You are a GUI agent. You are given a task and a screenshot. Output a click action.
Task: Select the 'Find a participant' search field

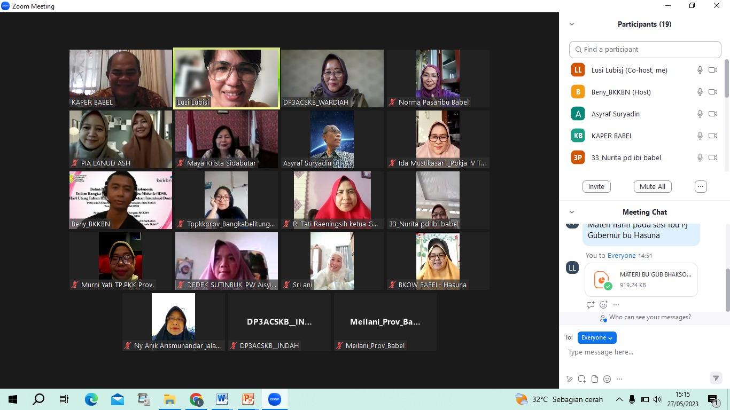pos(644,49)
